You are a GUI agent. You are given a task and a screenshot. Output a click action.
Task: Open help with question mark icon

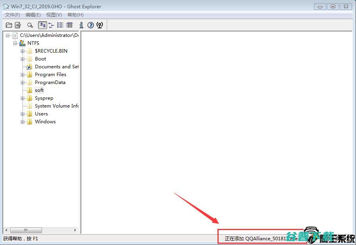tap(91, 25)
